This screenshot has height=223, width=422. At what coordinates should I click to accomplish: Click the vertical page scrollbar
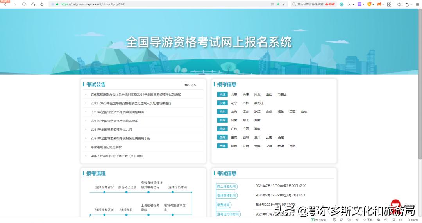[x=420, y=84]
